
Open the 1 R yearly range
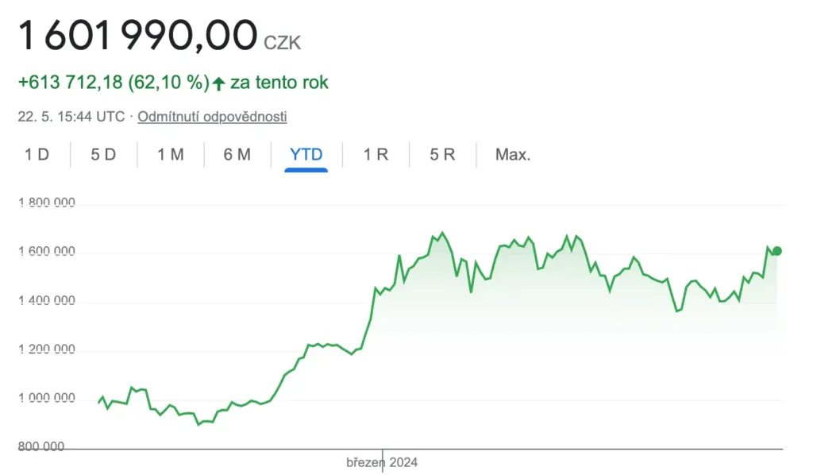click(x=376, y=154)
